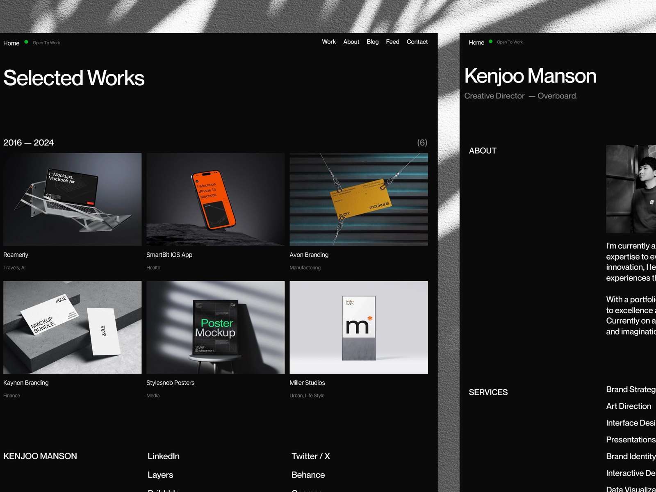Click the (6) project count
656x492 pixels.
422,142
